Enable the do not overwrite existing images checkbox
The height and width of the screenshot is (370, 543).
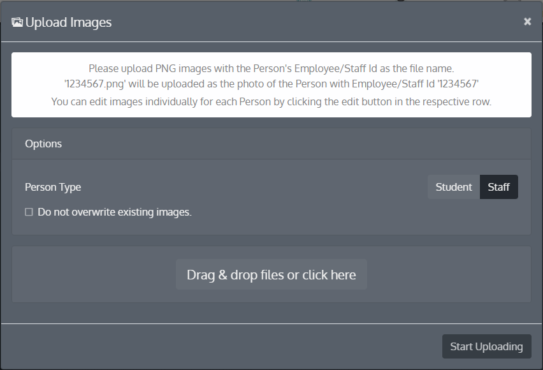pos(29,212)
